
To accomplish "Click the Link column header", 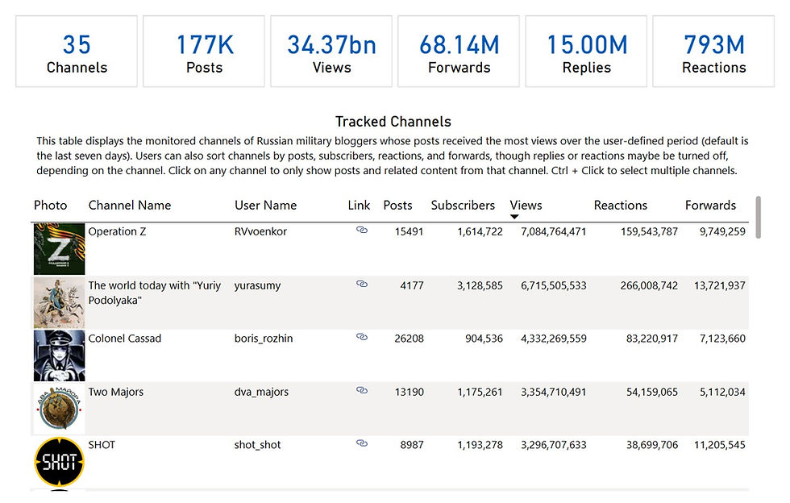I will tap(359, 206).
